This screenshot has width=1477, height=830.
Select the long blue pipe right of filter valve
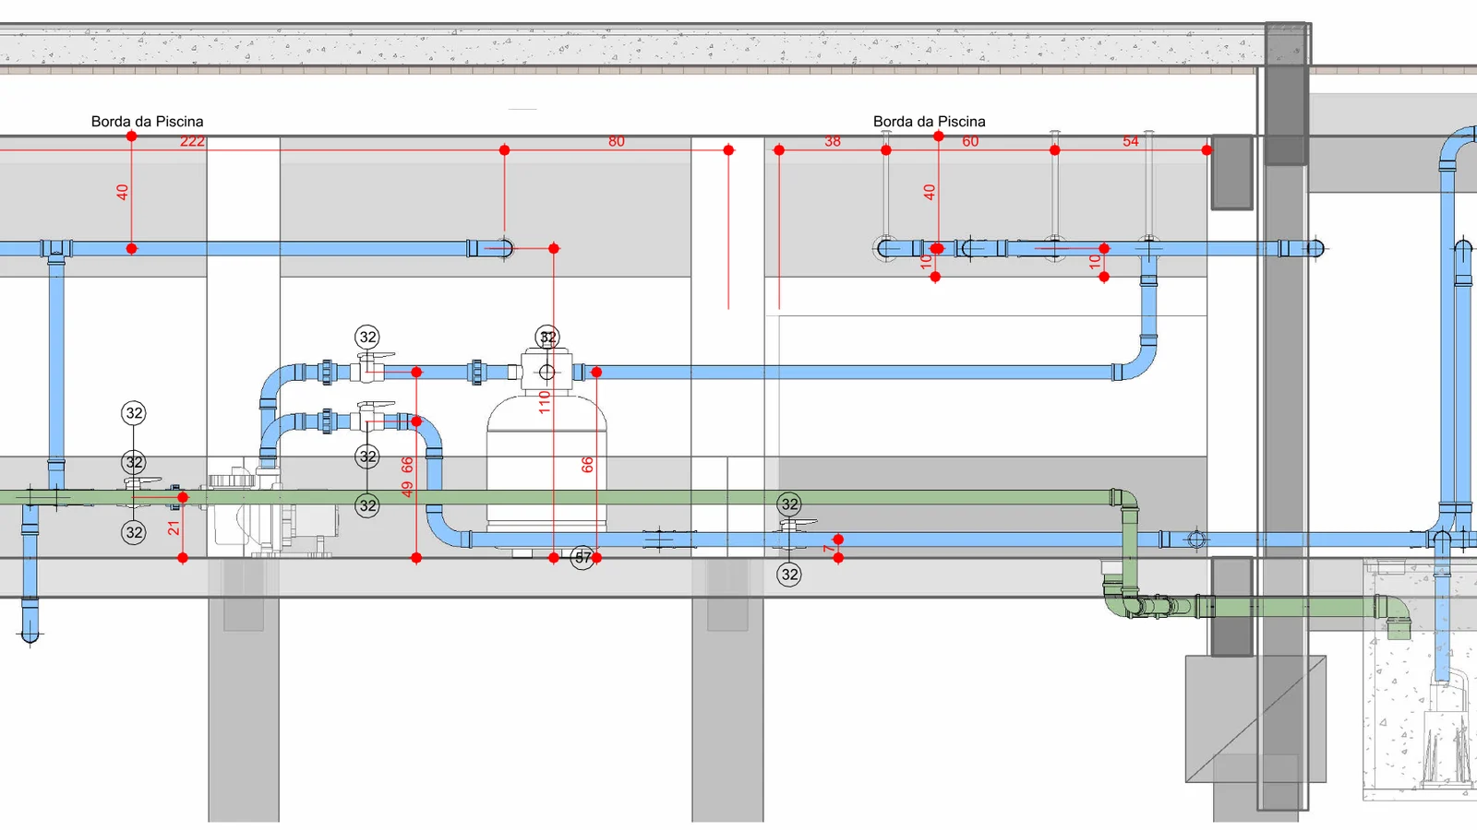tap(849, 373)
